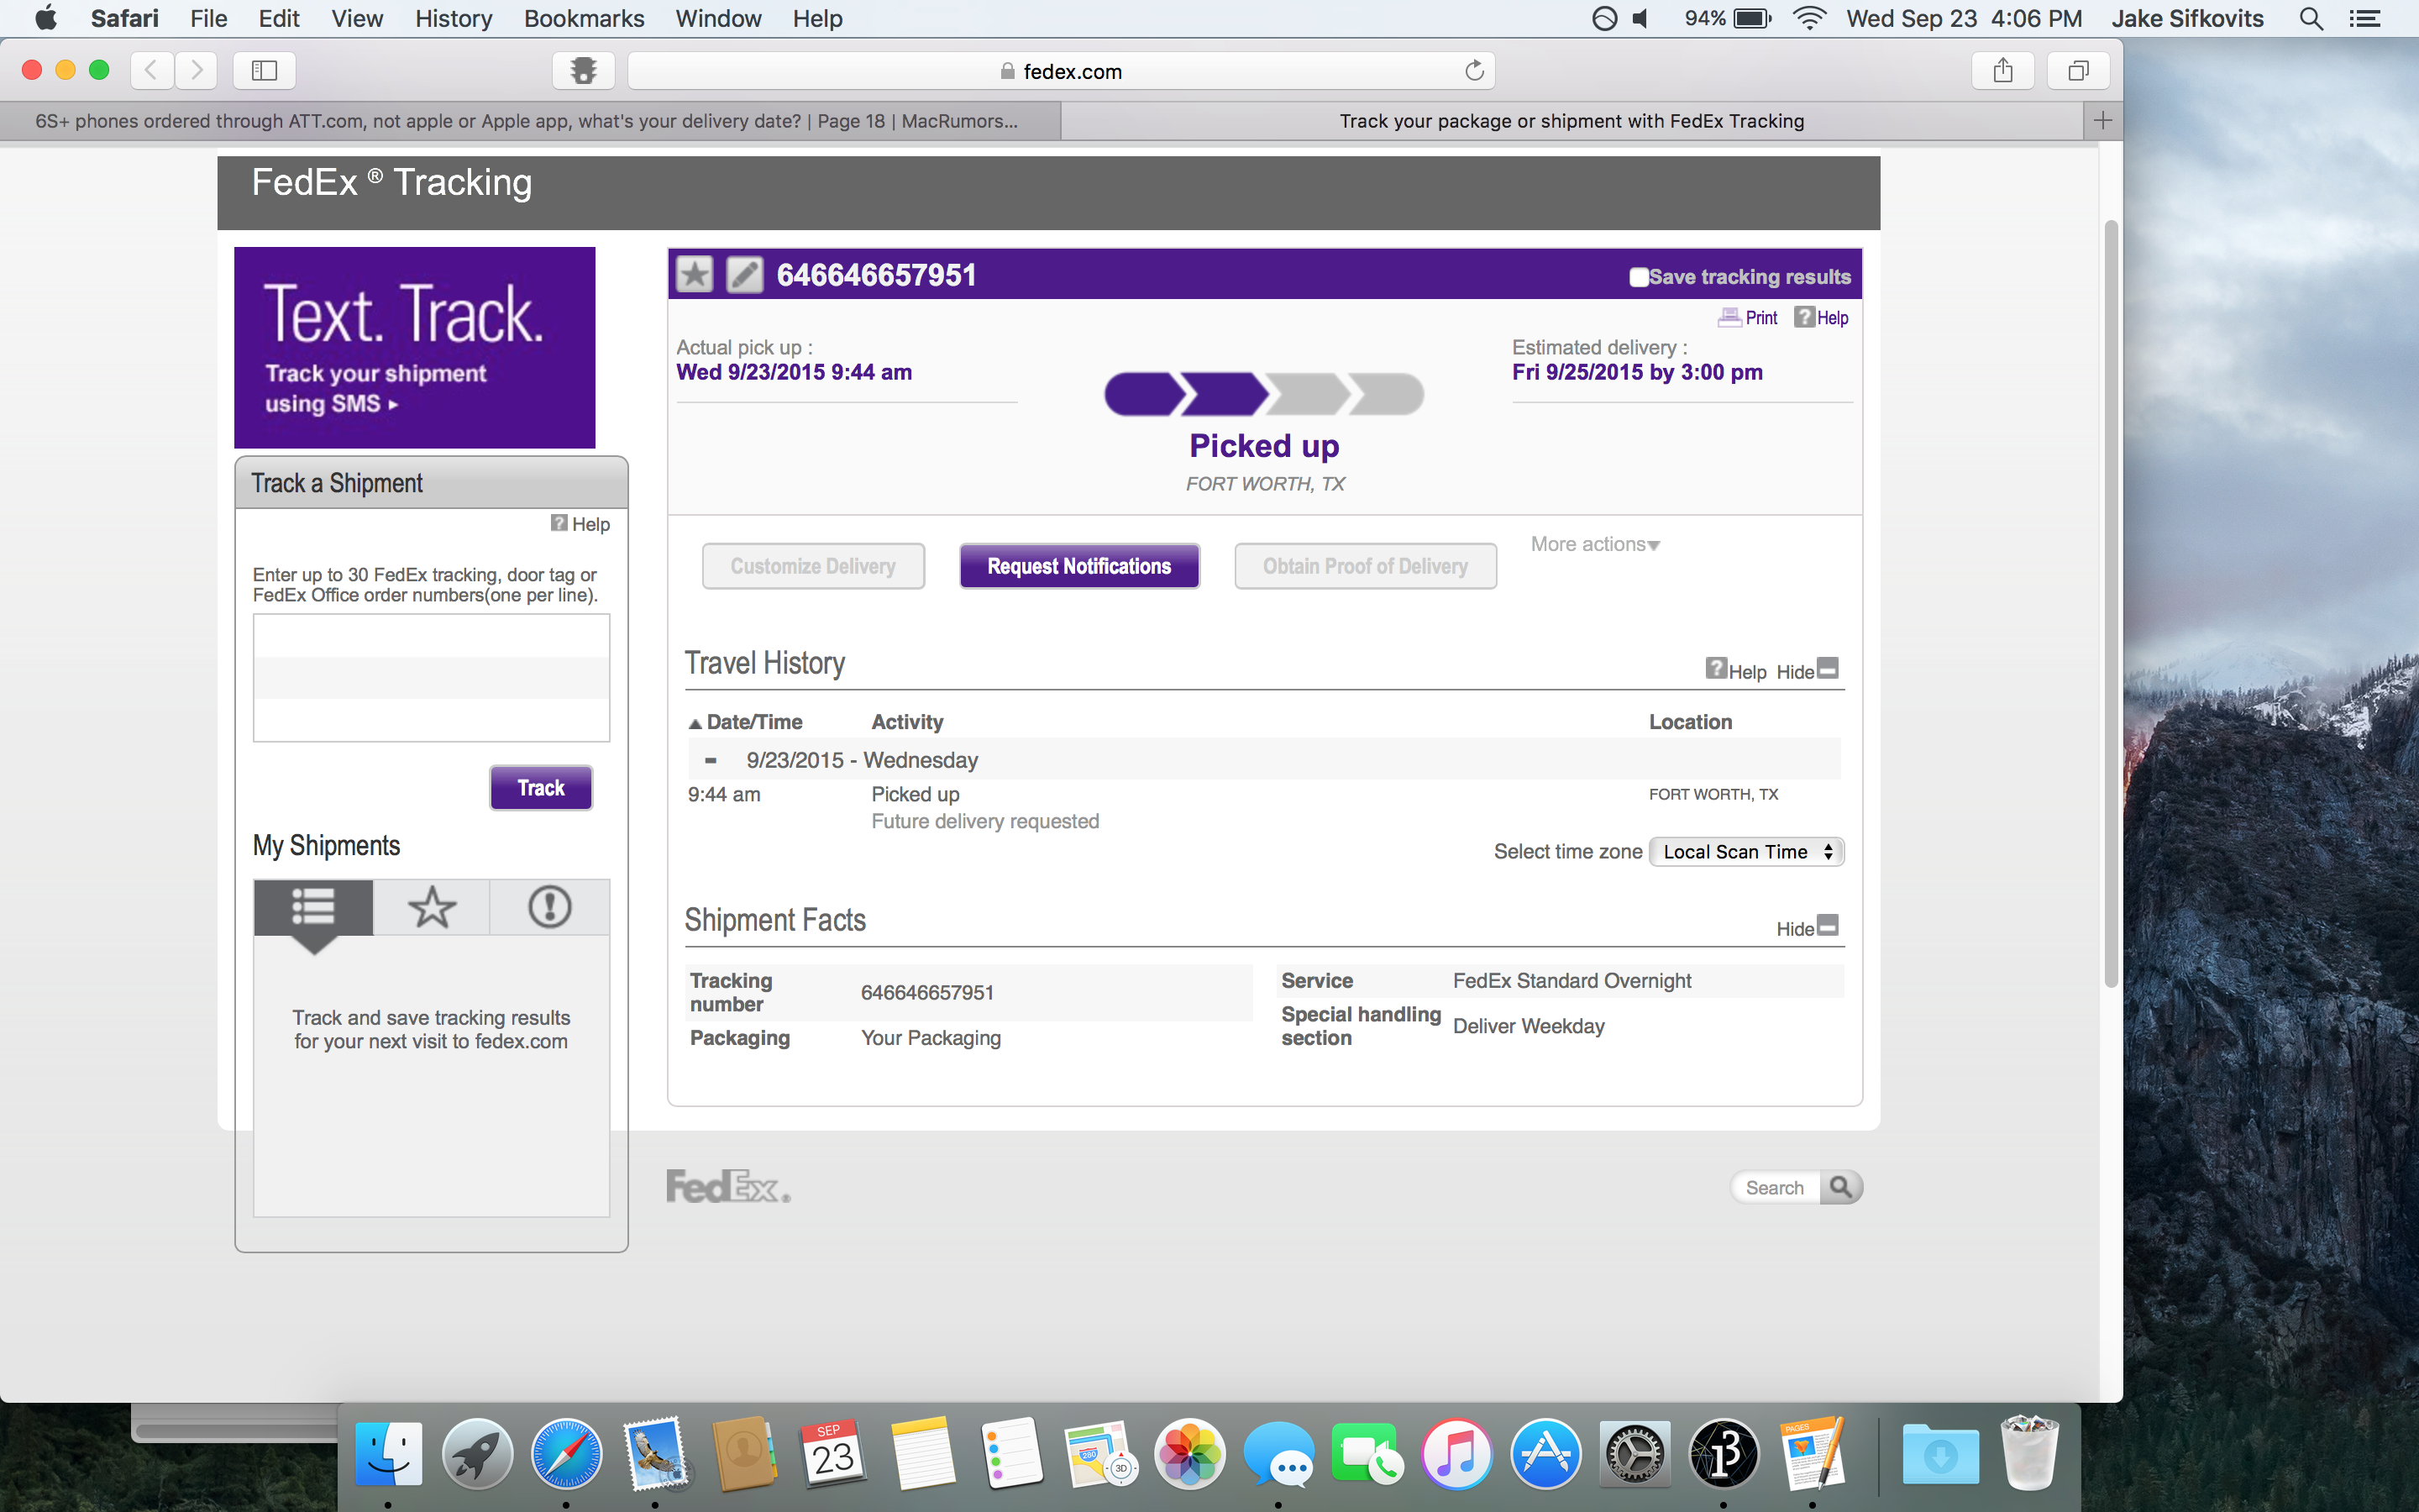Collapse the 9/23/2015 - Wednesday row

click(710, 760)
